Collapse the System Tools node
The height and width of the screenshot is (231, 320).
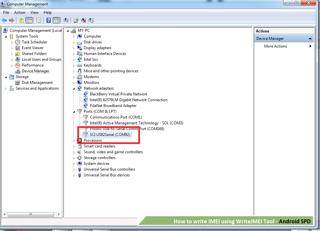click(x=6, y=37)
